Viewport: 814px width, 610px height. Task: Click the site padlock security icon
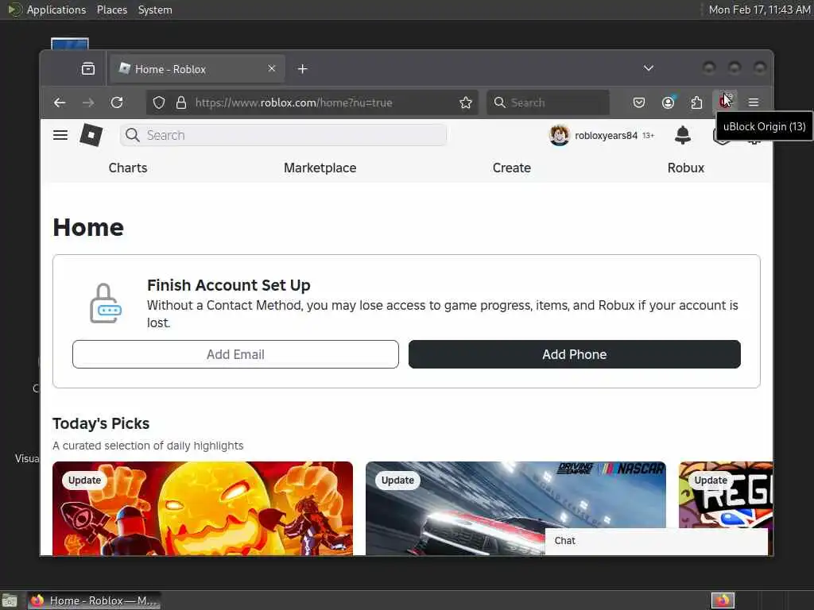coord(181,102)
